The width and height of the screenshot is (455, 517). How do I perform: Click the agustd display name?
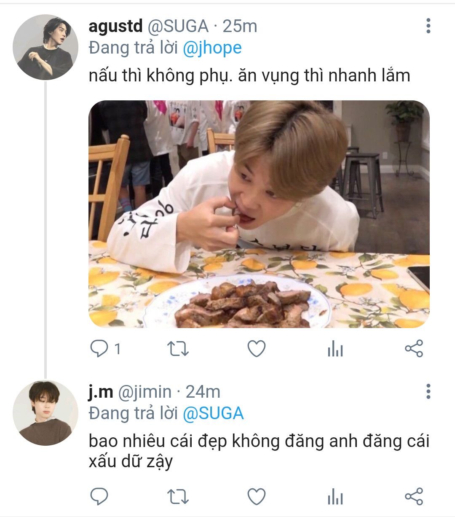tap(116, 26)
